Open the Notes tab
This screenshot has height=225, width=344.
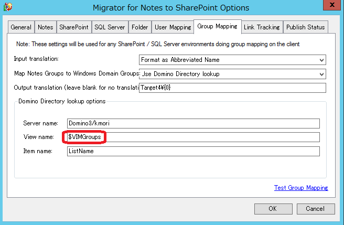[46, 27]
